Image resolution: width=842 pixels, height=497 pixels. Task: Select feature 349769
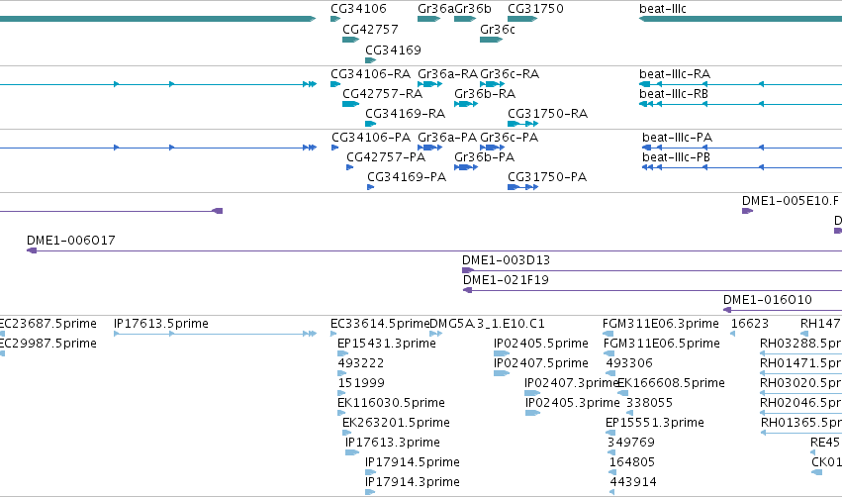point(631,444)
